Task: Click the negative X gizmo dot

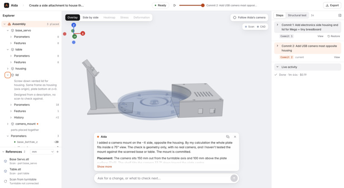Action: coord(64,34)
